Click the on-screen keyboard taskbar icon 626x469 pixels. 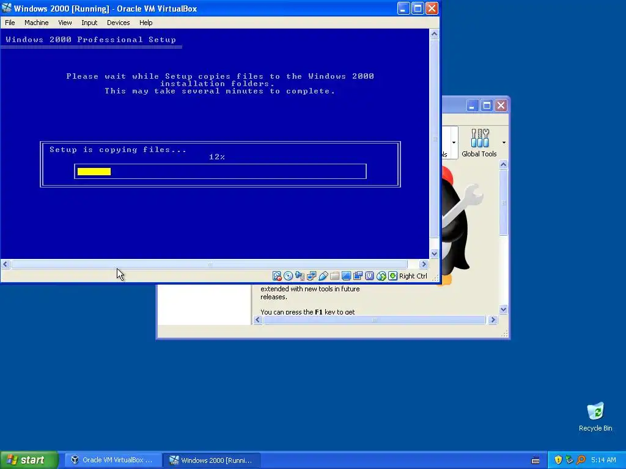(x=536, y=460)
